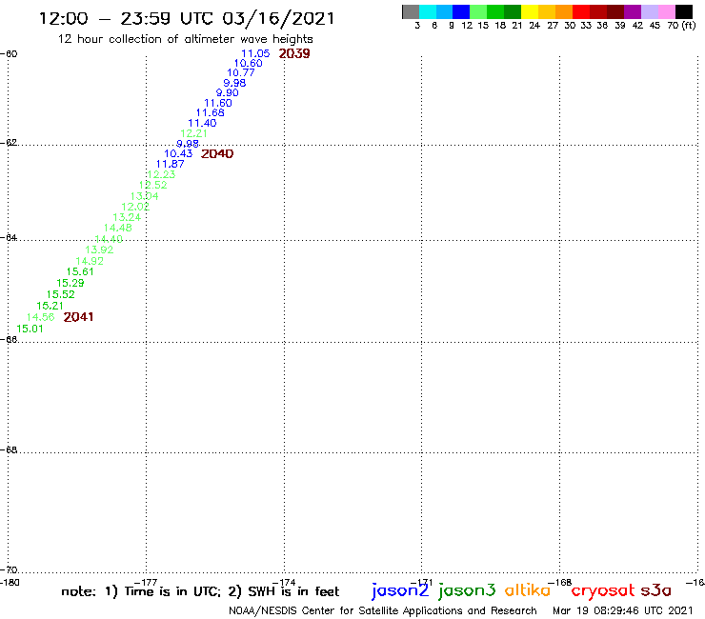Click the 12.02 wave height value
Screen dimensions: 705x619
pyautogui.click(x=135, y=207)
